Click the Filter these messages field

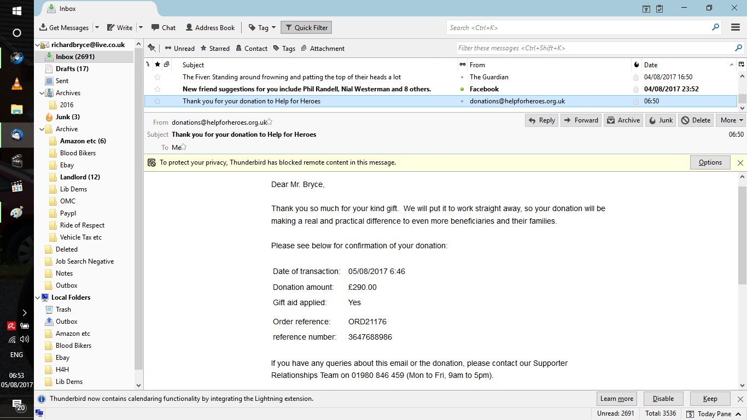(x=600, y=48)
